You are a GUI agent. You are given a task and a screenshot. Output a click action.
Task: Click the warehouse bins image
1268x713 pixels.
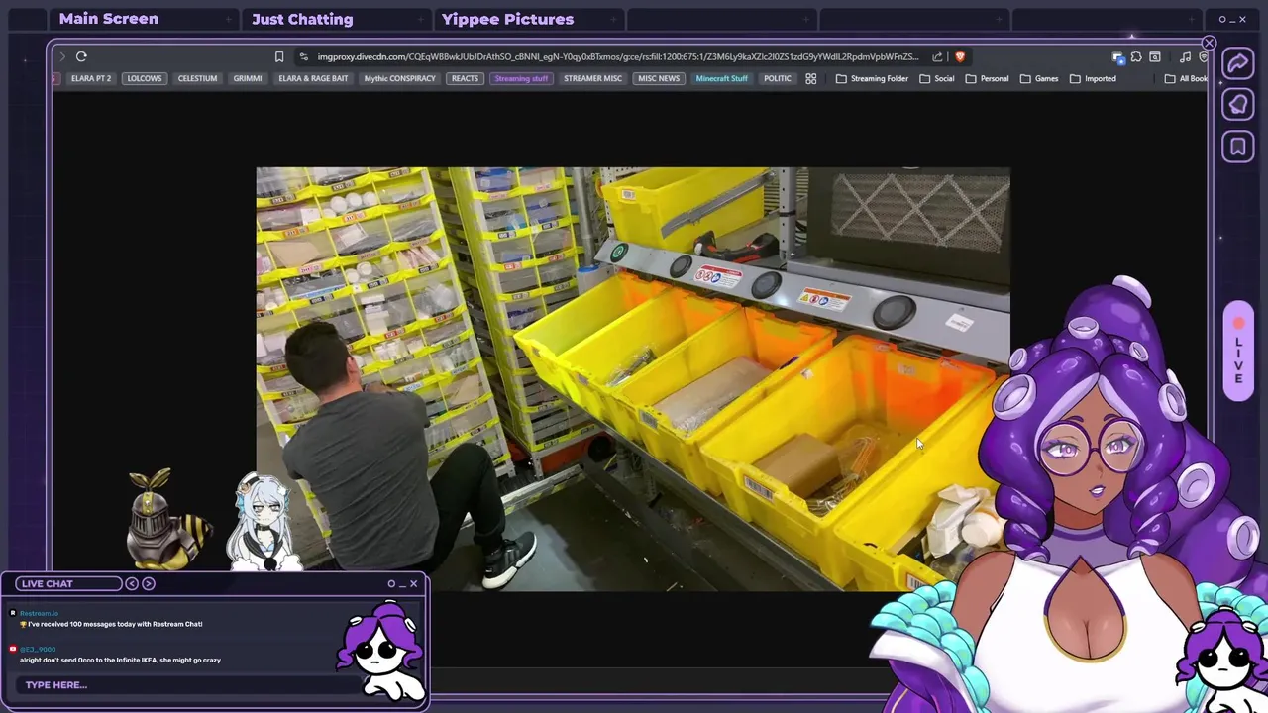(633, 379)
